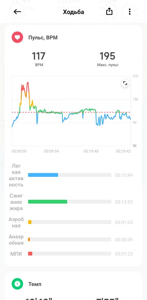Click the Ходьба page title

pos(73,12)
